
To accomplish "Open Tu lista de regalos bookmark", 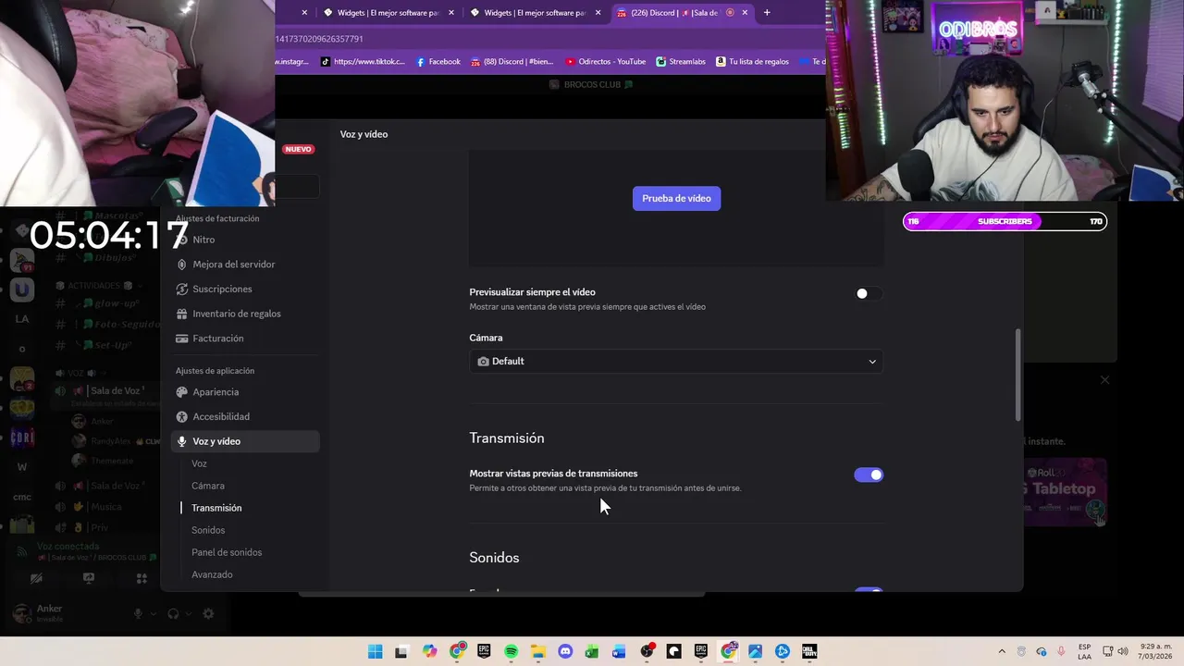I will click(752, 62).
